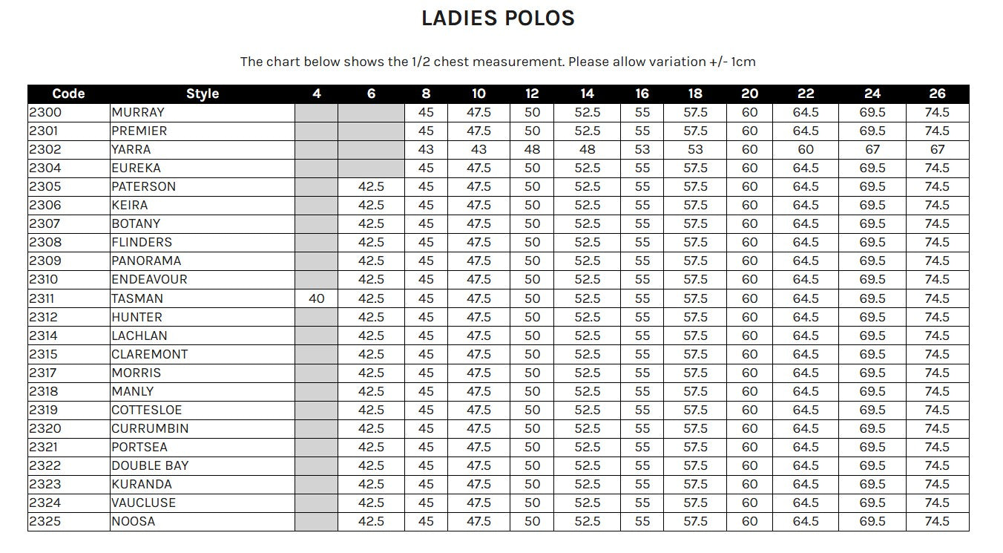Select the DOUBLE BAY style row label
The height and width of the screenshot is (553, 1003).
pos(150,465)
